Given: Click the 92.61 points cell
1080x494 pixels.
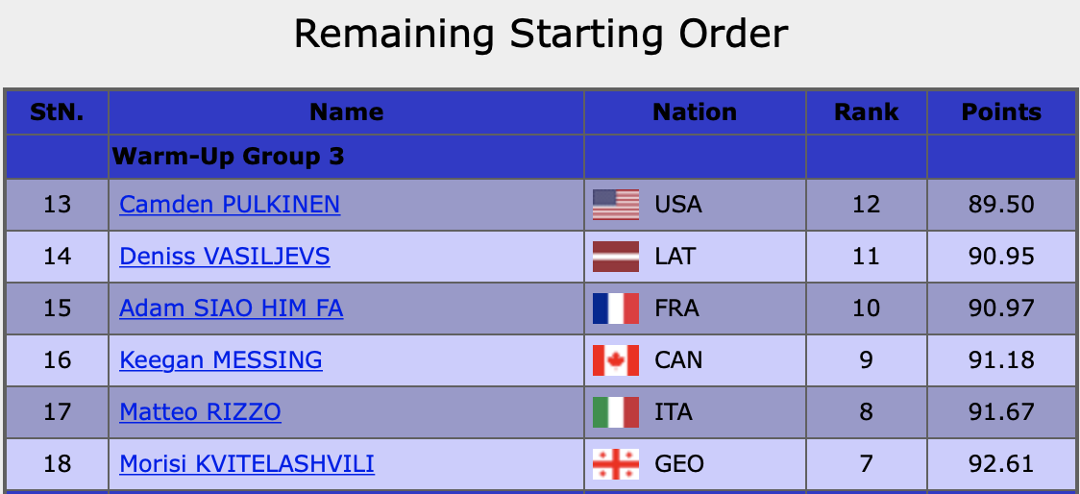Looking at the screenshot, I should [x=1001, y=464].
